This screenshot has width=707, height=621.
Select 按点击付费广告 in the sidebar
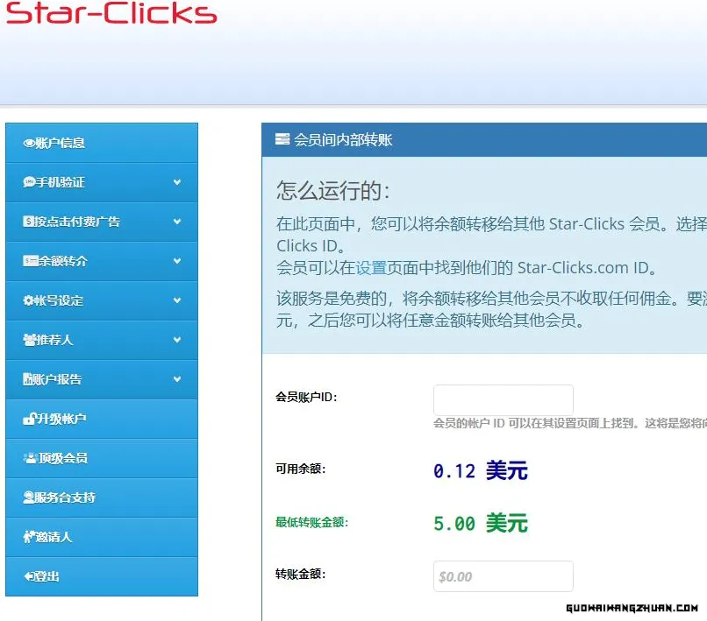point(102,222)
